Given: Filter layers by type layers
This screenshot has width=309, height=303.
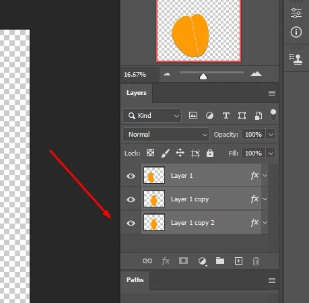Looking at the screenshot, I should 226,116.
